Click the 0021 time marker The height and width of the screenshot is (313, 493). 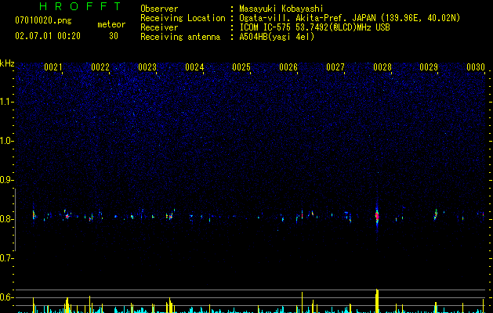(53, 67)
